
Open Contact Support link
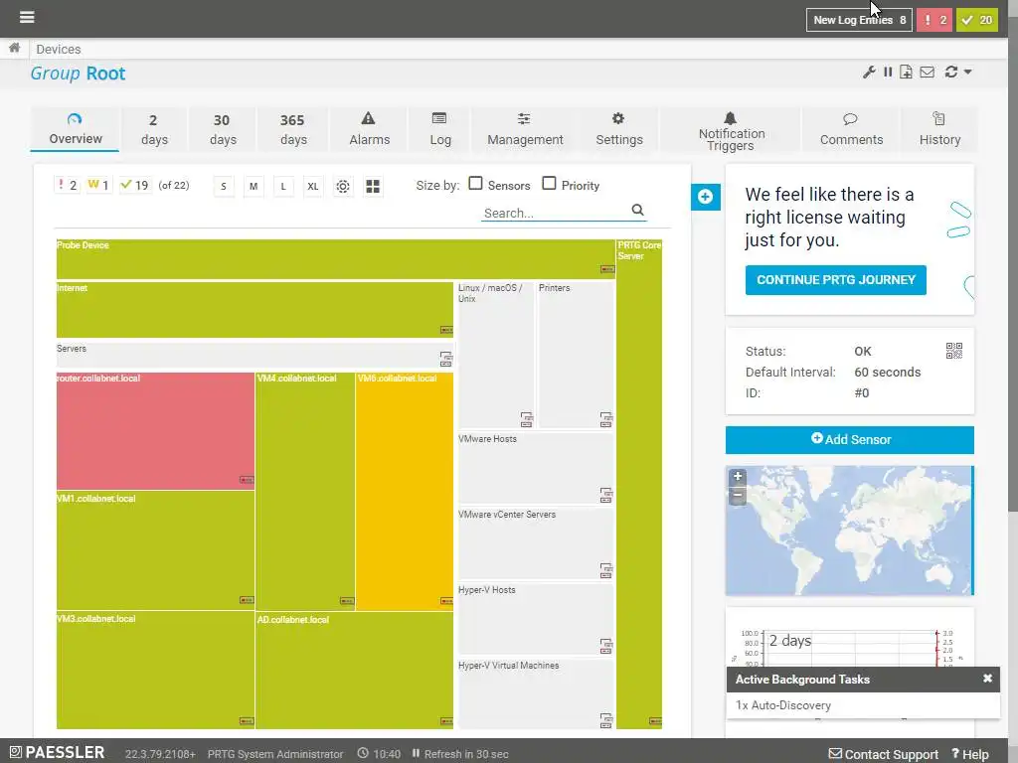tap(883, 754)
